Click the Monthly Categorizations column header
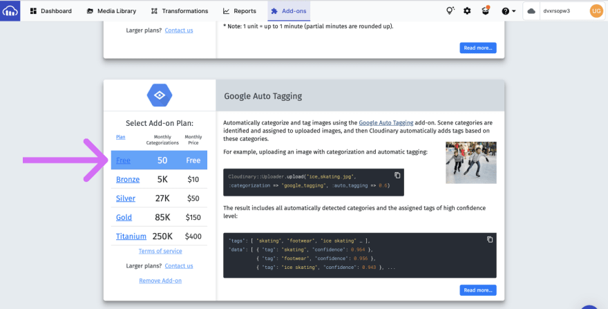This screenshot has height=309, width=608. pos(162,140)
